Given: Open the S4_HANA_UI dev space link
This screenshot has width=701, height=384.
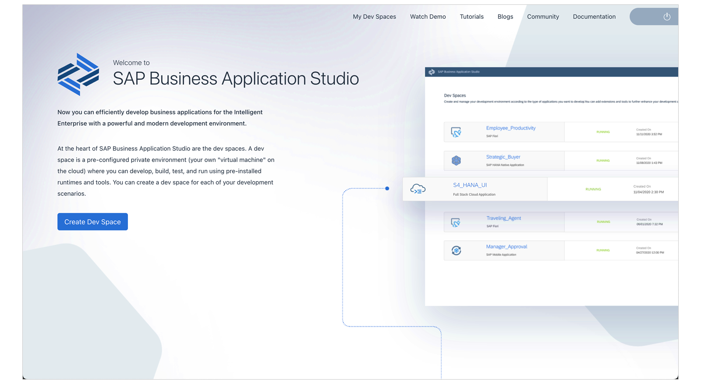Looking at the screenshot, I should tap(470, 185).
